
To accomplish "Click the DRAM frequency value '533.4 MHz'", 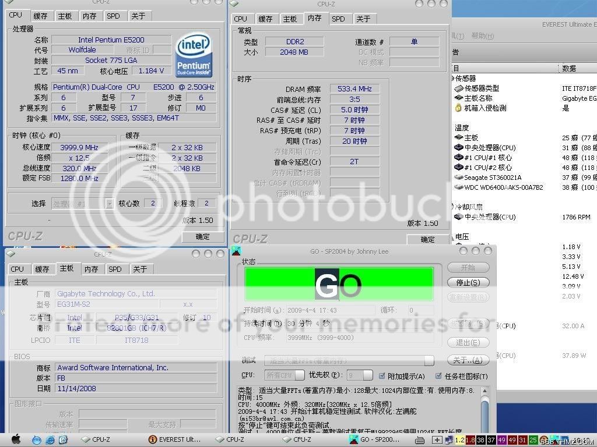I will tap(354, 88).
